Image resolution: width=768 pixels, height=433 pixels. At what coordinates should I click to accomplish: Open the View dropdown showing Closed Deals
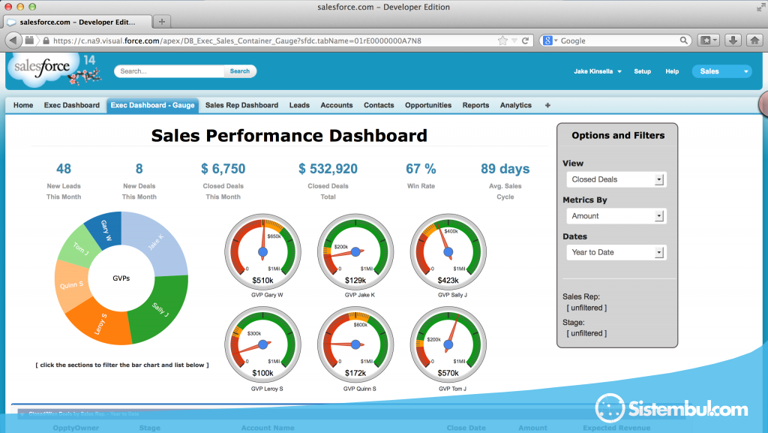[616, 179]
